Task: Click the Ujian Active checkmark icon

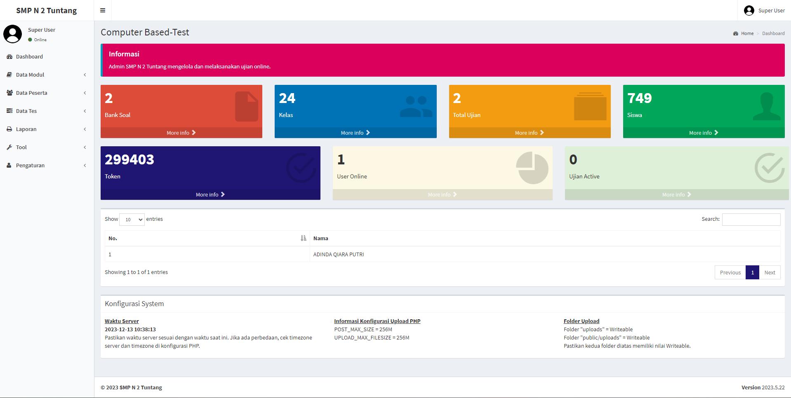Action: click(770, 168)
